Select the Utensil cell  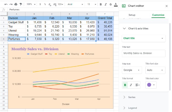16,31
